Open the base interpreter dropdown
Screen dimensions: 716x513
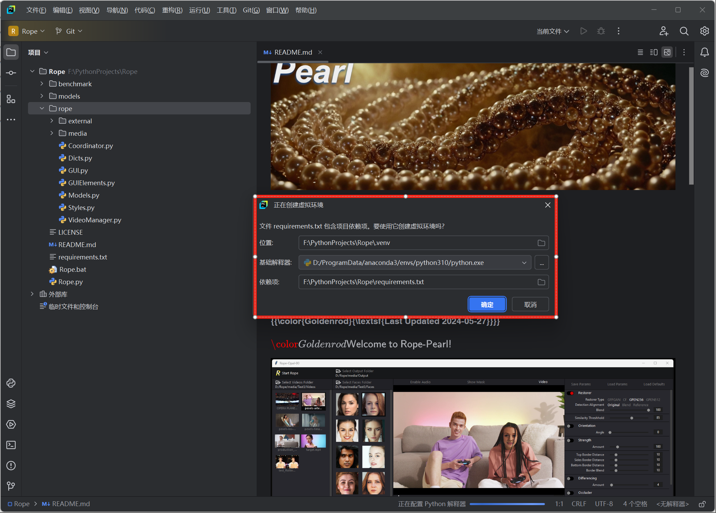coord(524,263)
